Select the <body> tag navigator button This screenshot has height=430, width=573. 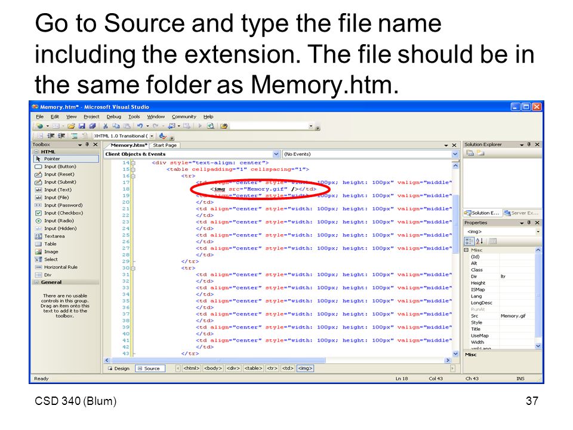(213, 368)
